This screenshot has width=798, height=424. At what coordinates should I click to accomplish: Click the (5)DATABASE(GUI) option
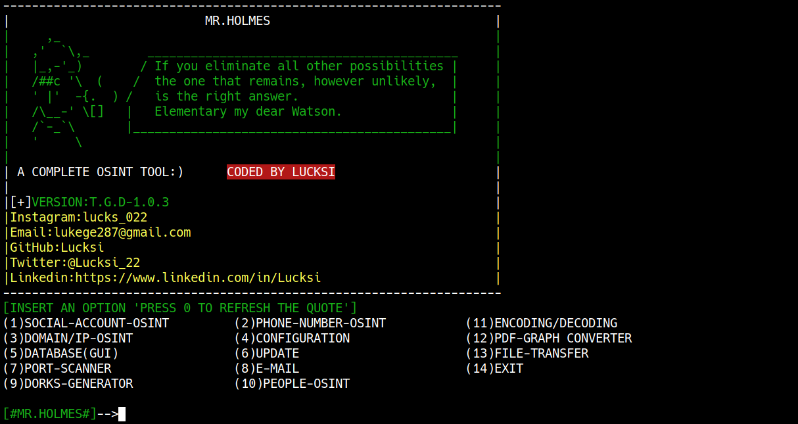pos(61,353)
